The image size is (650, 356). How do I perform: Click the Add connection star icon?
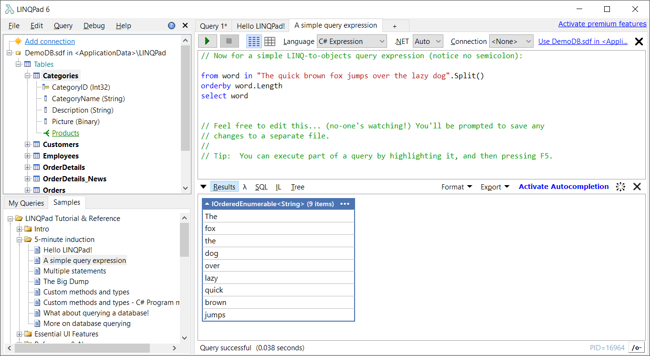(18, 42)
